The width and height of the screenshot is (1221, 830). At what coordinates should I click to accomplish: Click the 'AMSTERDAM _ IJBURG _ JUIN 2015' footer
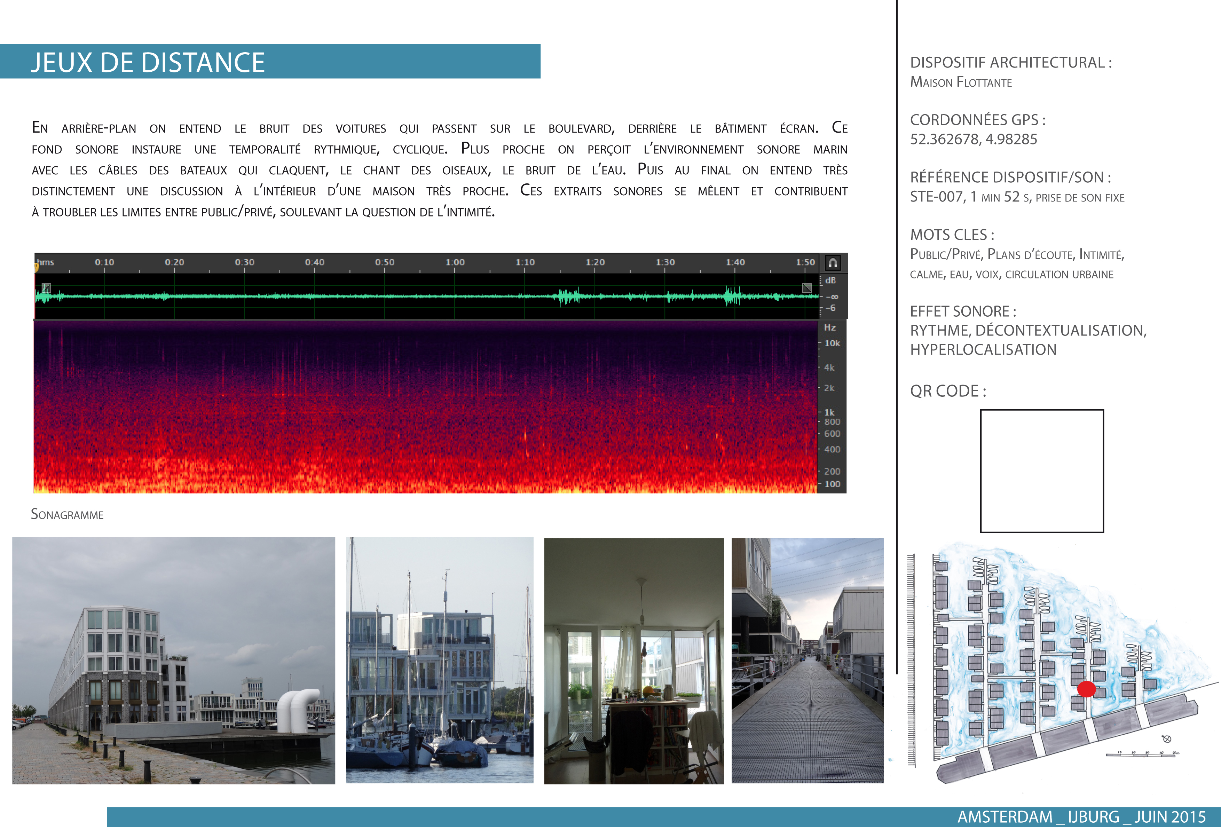tap(1081, 817)
